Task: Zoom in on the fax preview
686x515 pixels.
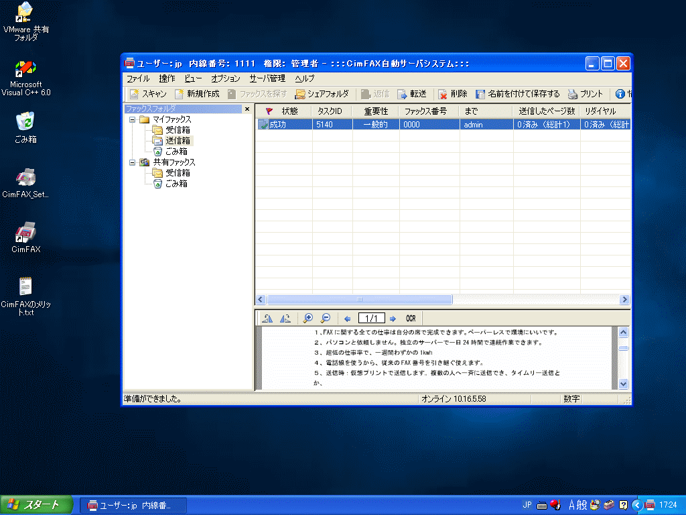Action: click(308, 319)
